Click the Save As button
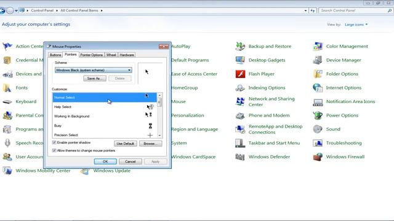 [x=95, y=79]
